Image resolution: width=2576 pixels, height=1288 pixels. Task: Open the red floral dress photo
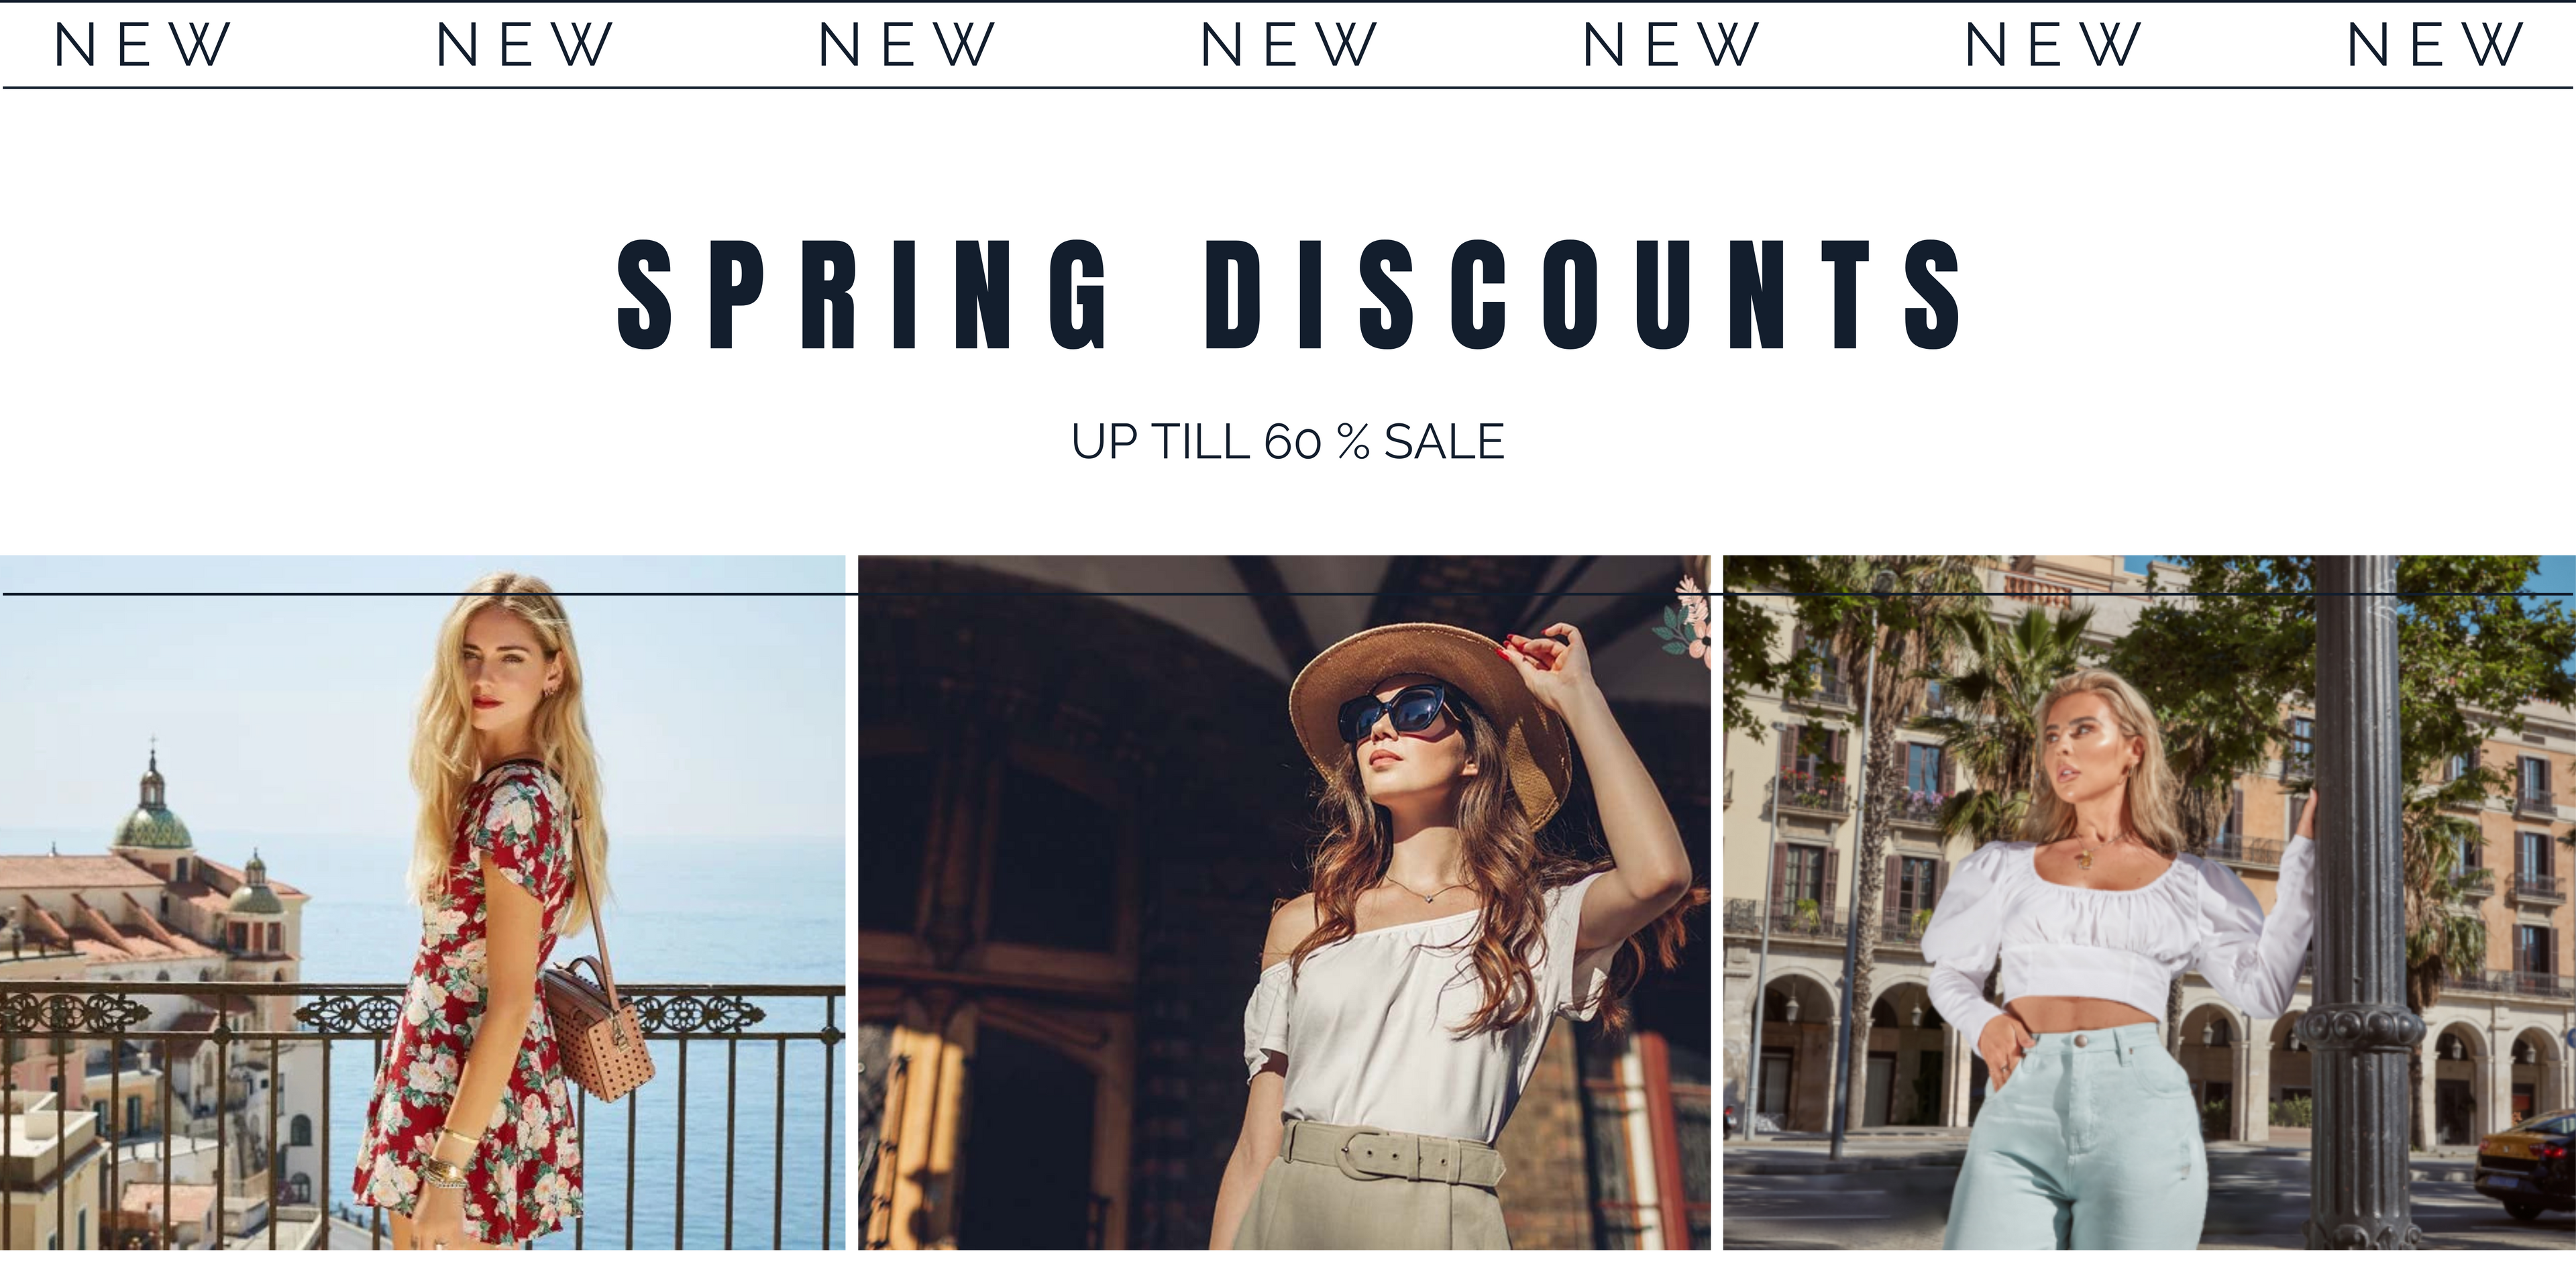[422, 902]
